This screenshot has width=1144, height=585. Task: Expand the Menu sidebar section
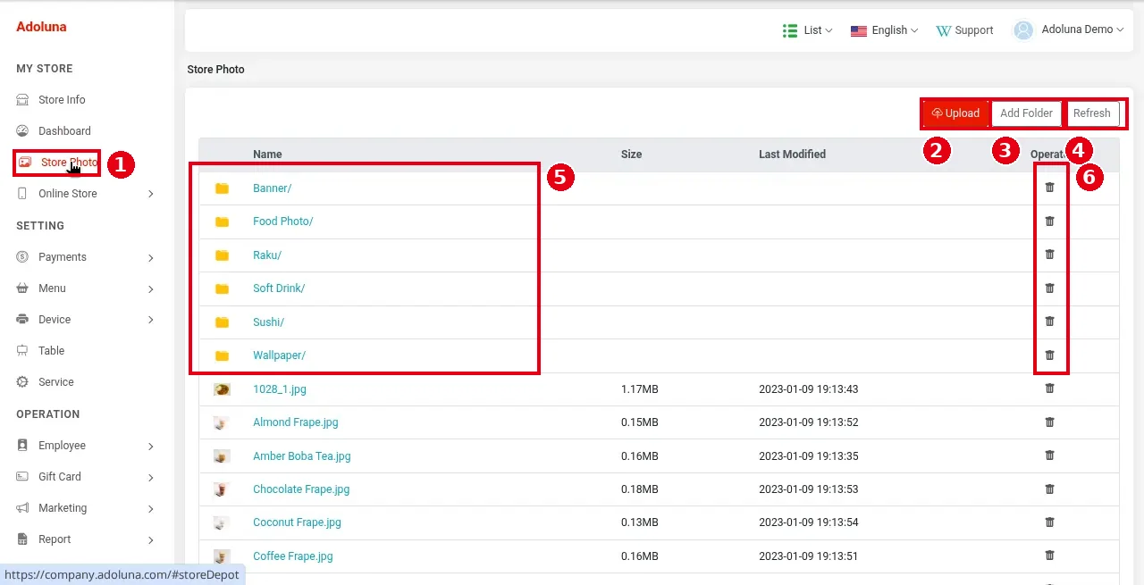point(150,288)
